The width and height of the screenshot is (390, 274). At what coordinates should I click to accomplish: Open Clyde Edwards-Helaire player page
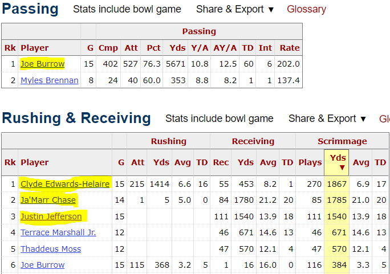click(65, 184)
